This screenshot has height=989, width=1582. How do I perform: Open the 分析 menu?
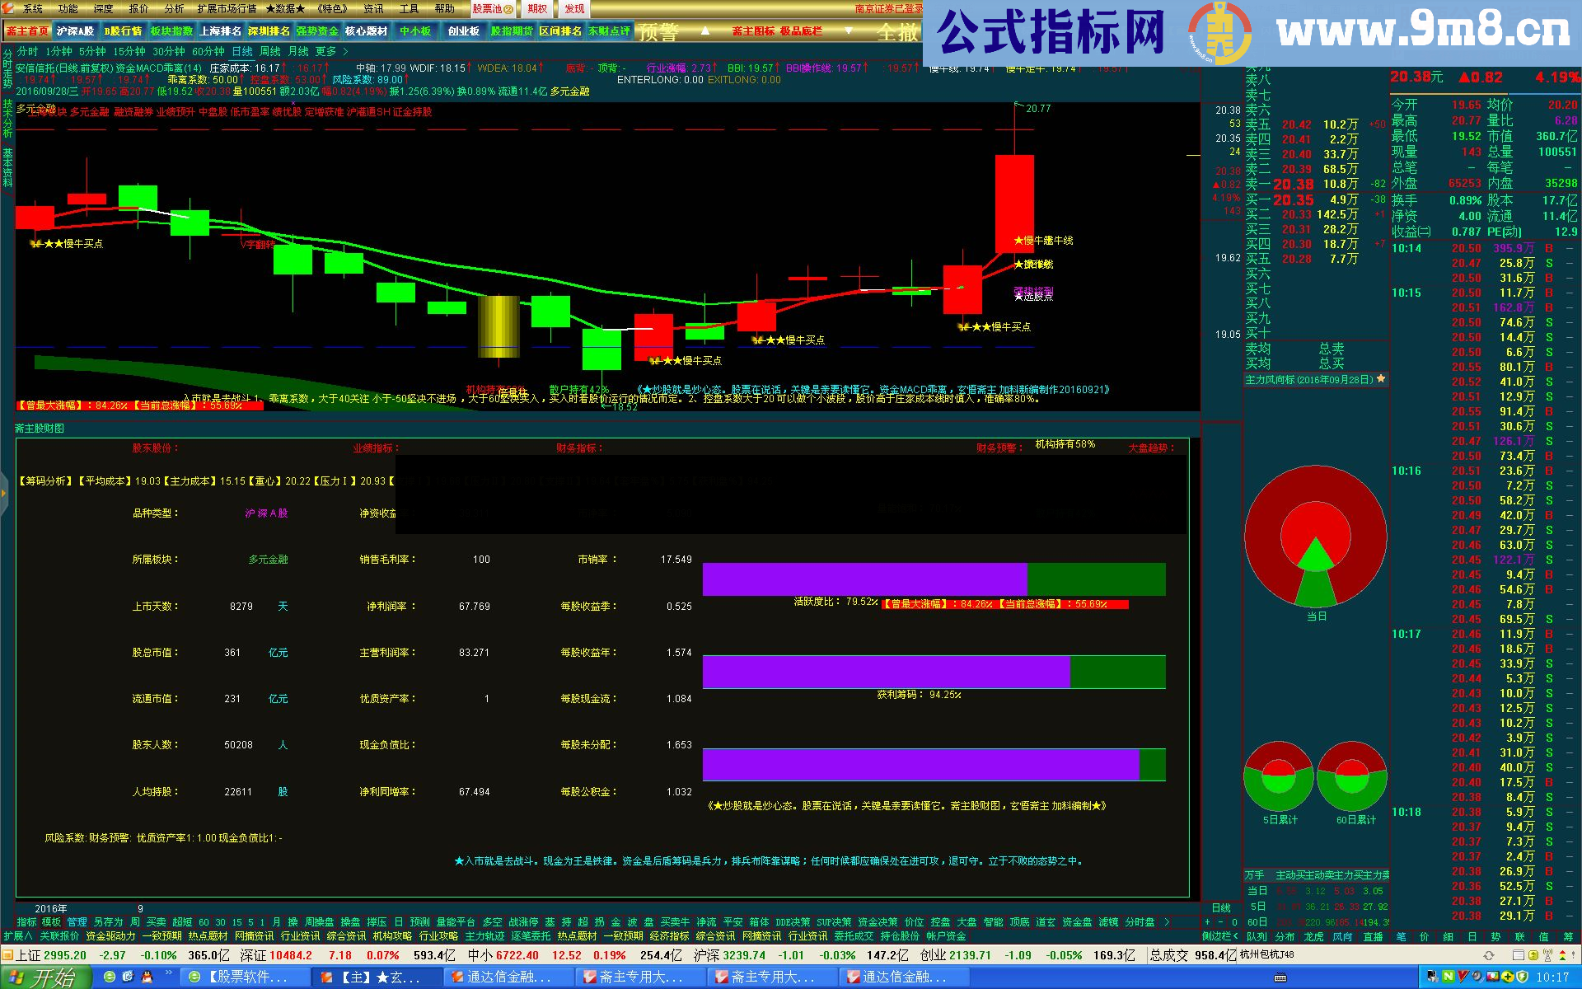click(x=174, y=8)
